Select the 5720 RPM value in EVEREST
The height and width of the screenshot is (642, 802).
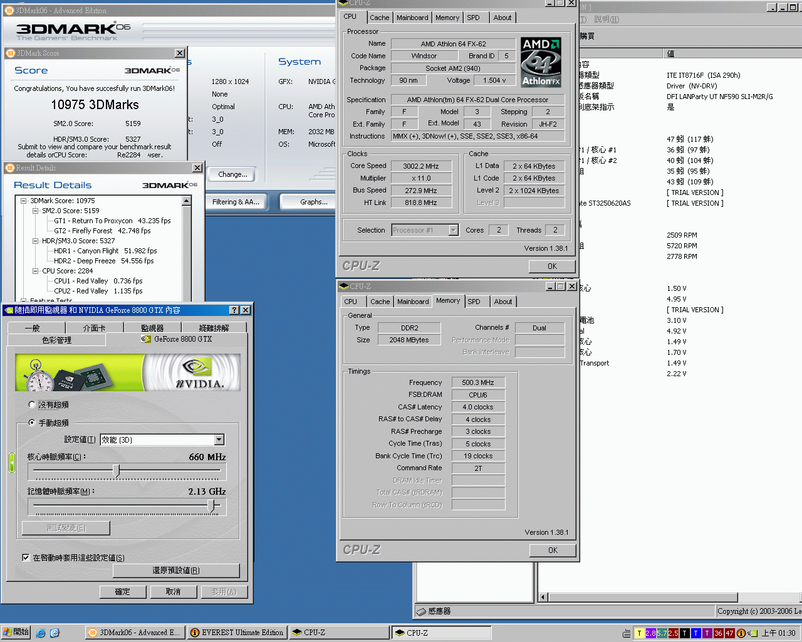point(682,246)
